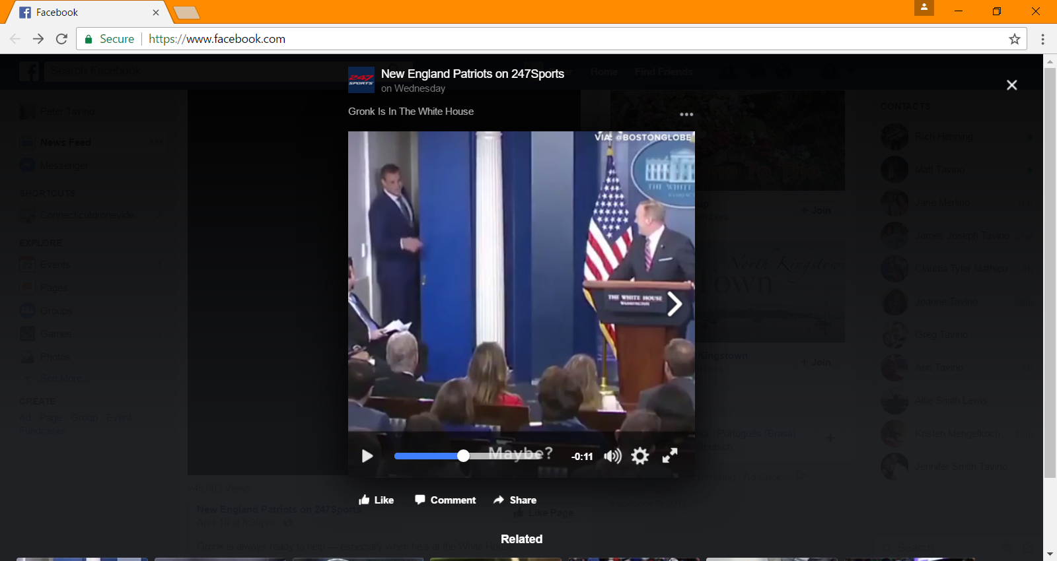Open the post options three-dot menu
1057x561 pixels.
pyautogui.click(x=687, y=114)
